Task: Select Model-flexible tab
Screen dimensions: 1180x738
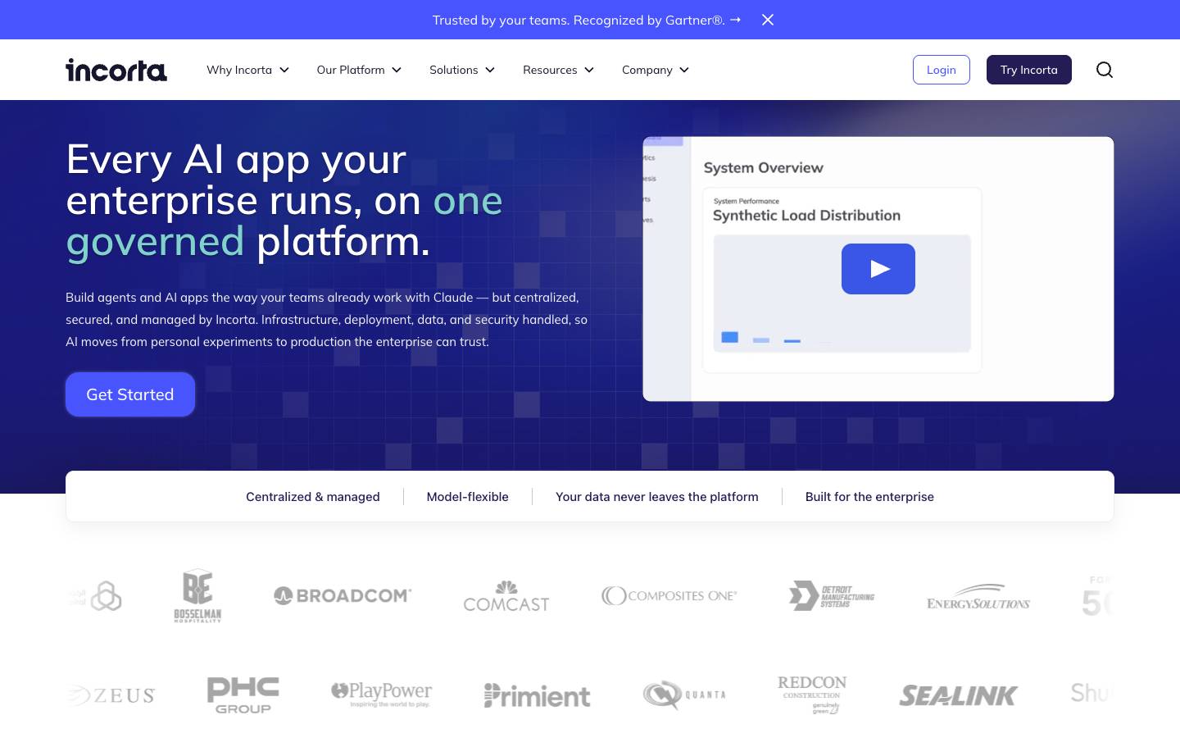Action: point(468,497)
